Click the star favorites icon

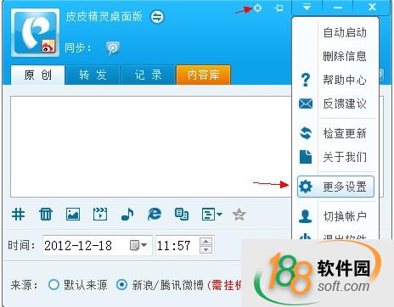point(239,215)
